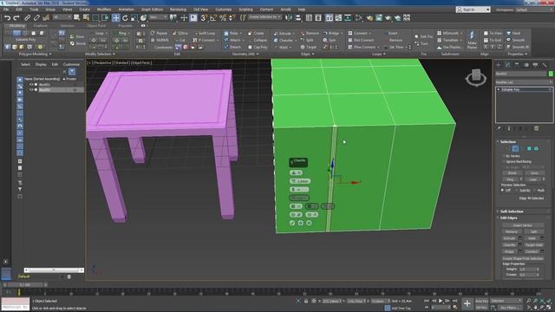Click Create Shape From Selection button
Viewport: 555px width, 312px height.
tap(523, 258)
